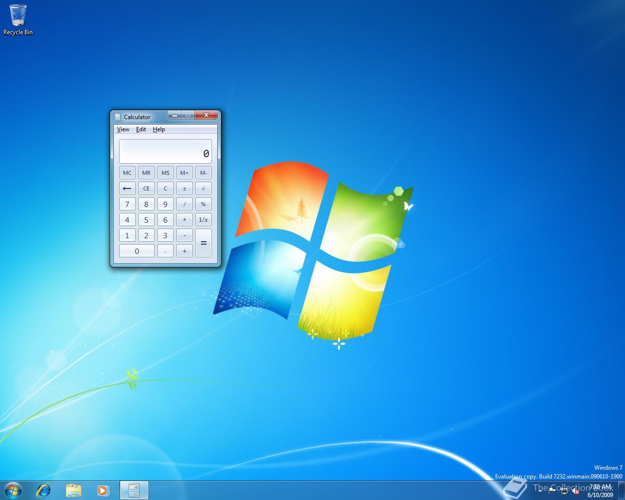Screen dimensions: 625x500
Task: Click digit 9 on the calculator
Action: [166, 204]
